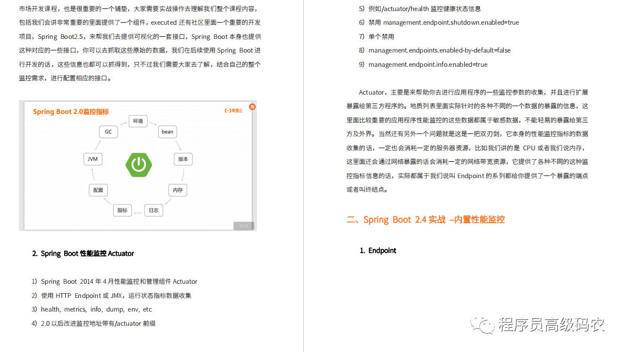Click orange heading '二、Spring Boot 2.4 实战 –内置性能监控'

[426, 220]
